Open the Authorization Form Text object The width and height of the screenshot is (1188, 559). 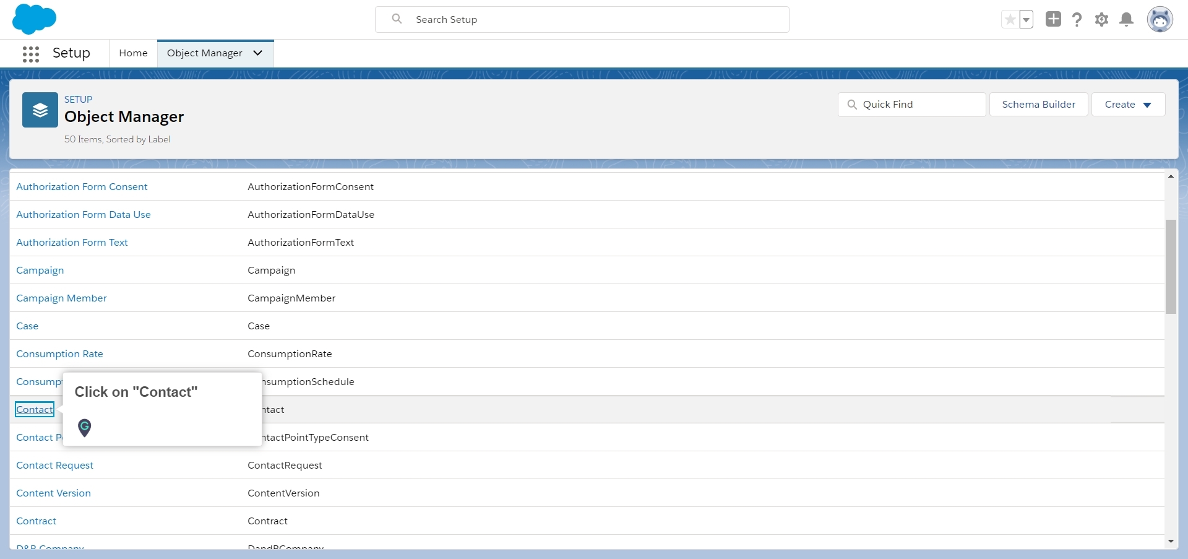click(x=72, y=243)
